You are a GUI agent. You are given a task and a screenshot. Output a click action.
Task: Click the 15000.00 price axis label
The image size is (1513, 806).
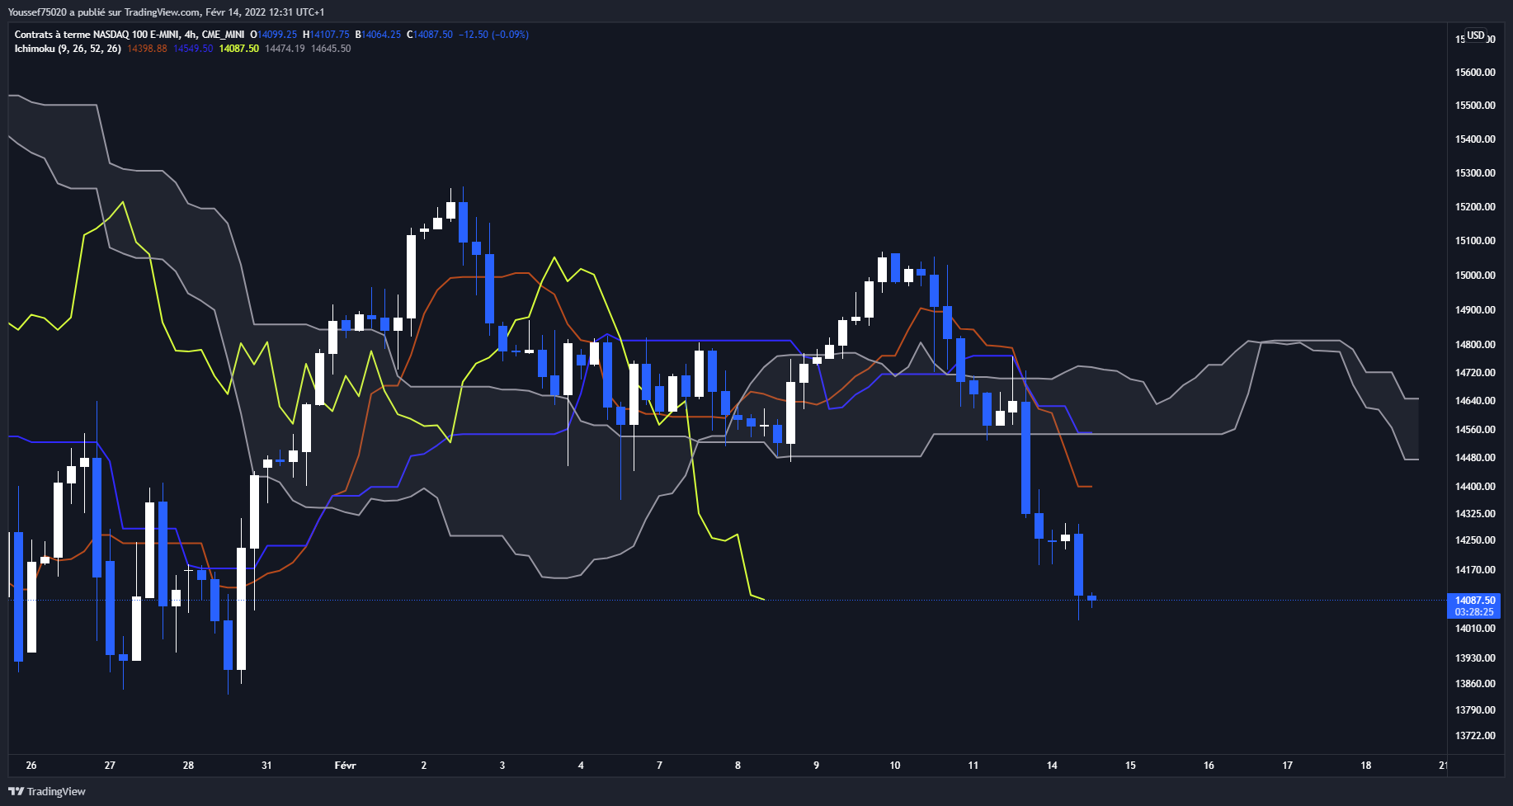pyautogui.click(x=1475, y=276)
